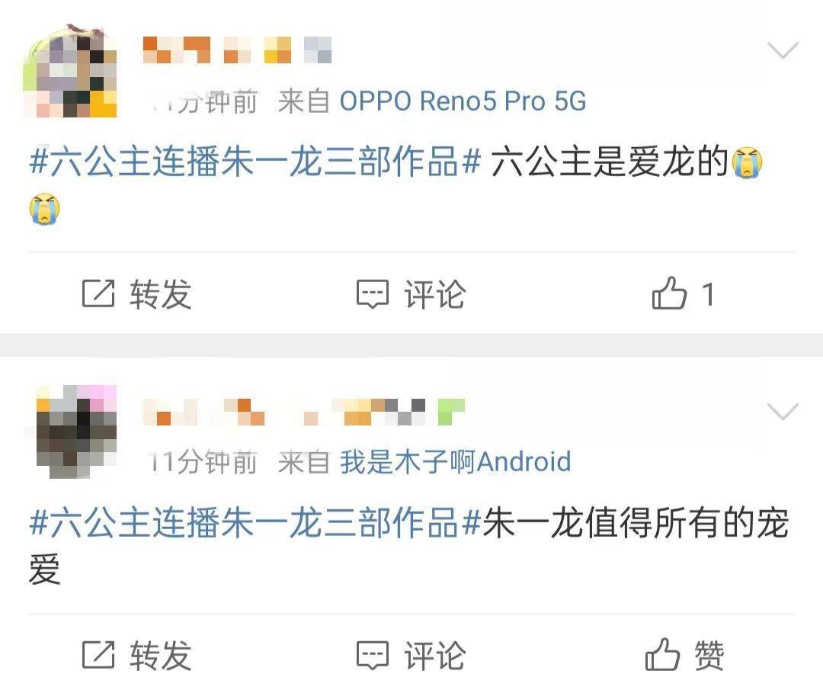Like the second post with the thumbs-up icon
The image size is (823, 690).
663,654
